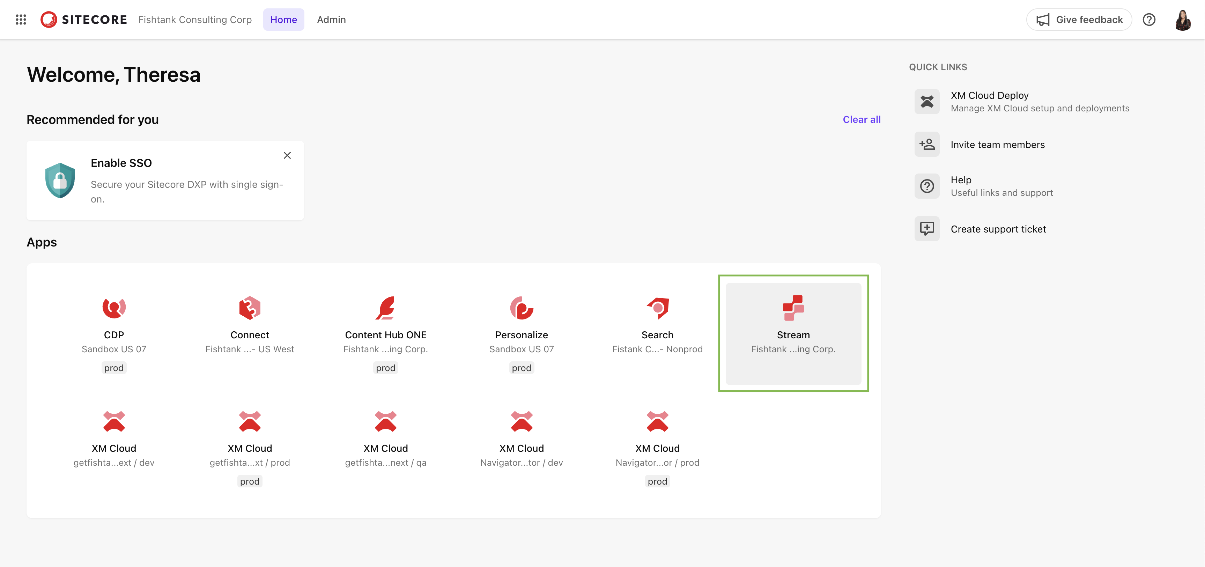Open the Help quick link text
This screenshot has height=567, width=1205.
point(961,180)
